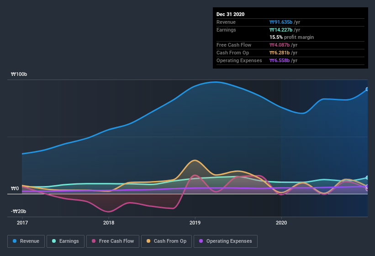The image size is (375, 256).
Task: Click the ₩6.558b operating expenses value
Action: point(280,60)
